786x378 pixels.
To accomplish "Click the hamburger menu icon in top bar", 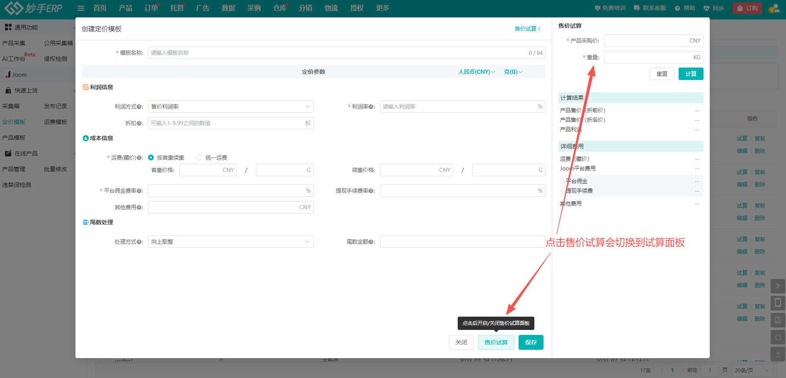I will [81, 8].
